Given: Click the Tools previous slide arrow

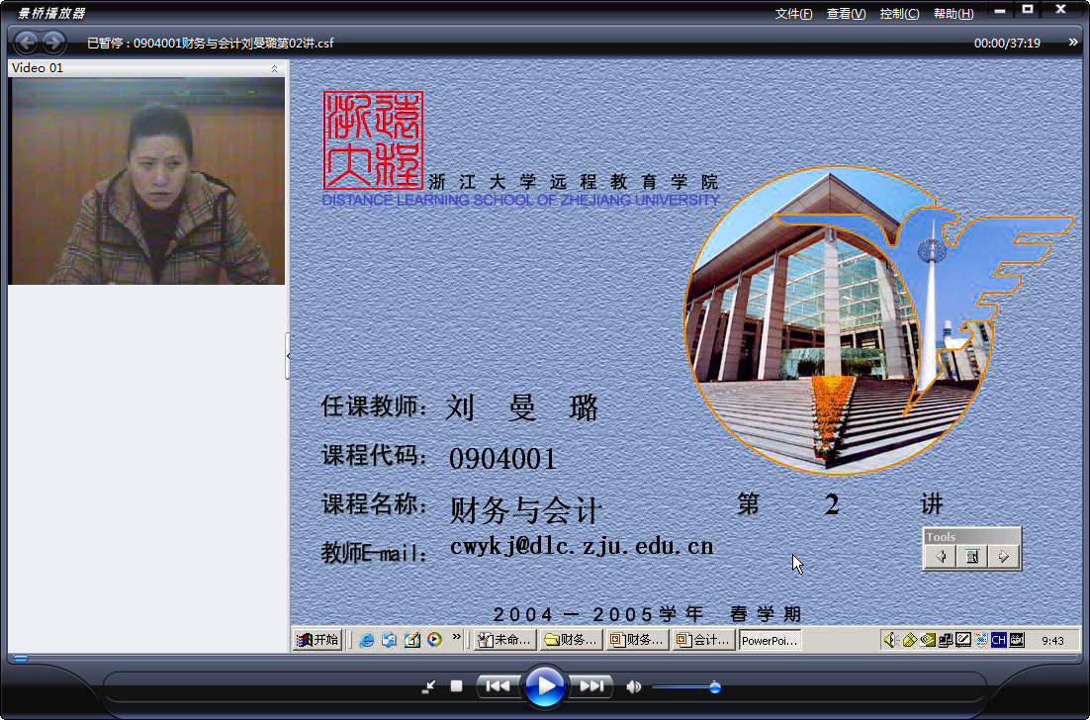Looking at the screenshot, I should pyautogui.click(x=942, y=556).
